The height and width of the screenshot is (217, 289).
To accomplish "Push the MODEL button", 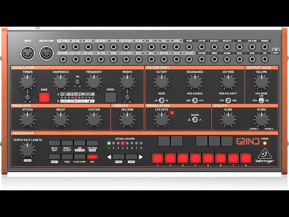I will (x=111, y=98).
